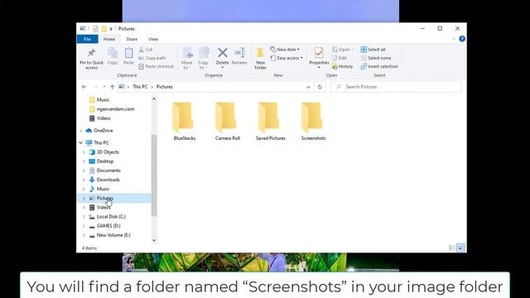Click Pin to Quick access icon

[x=91, y=53]
